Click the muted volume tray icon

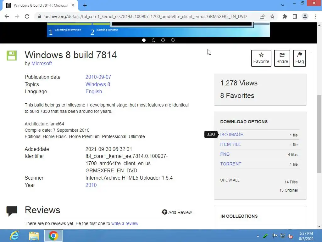click(x=290, y=236)
